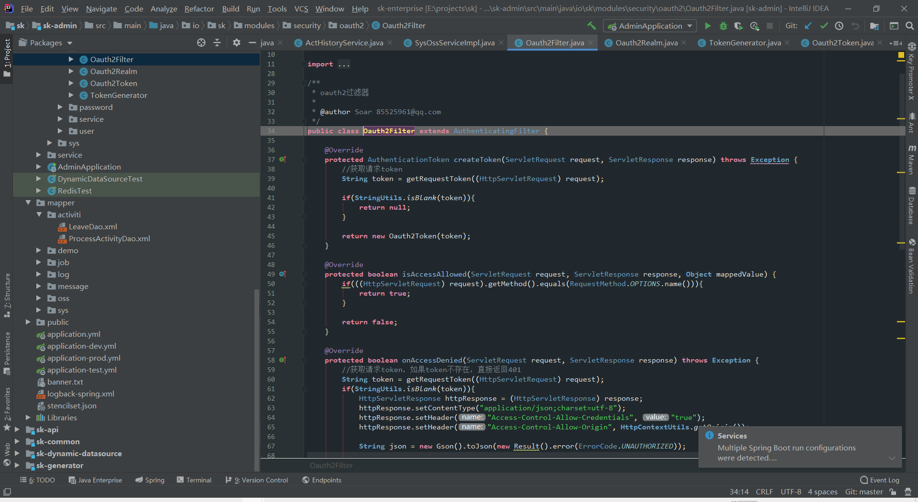Expand the Services notification with the chevron
This screenshot has height=502, width=918.
click(x=892, y=458)
